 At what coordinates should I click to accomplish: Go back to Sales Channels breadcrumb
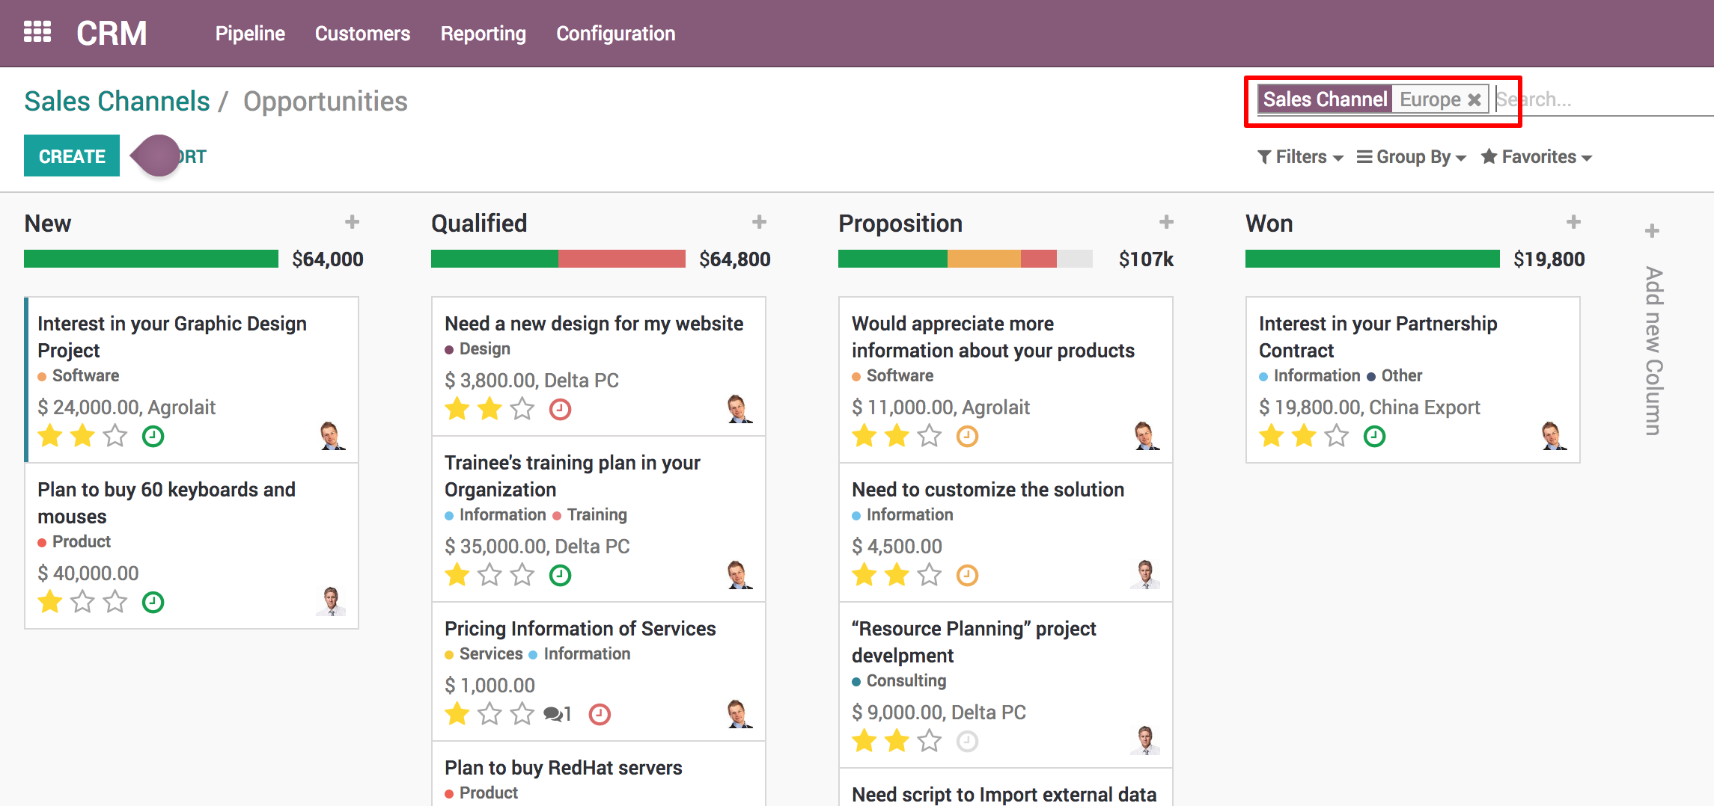117,101
